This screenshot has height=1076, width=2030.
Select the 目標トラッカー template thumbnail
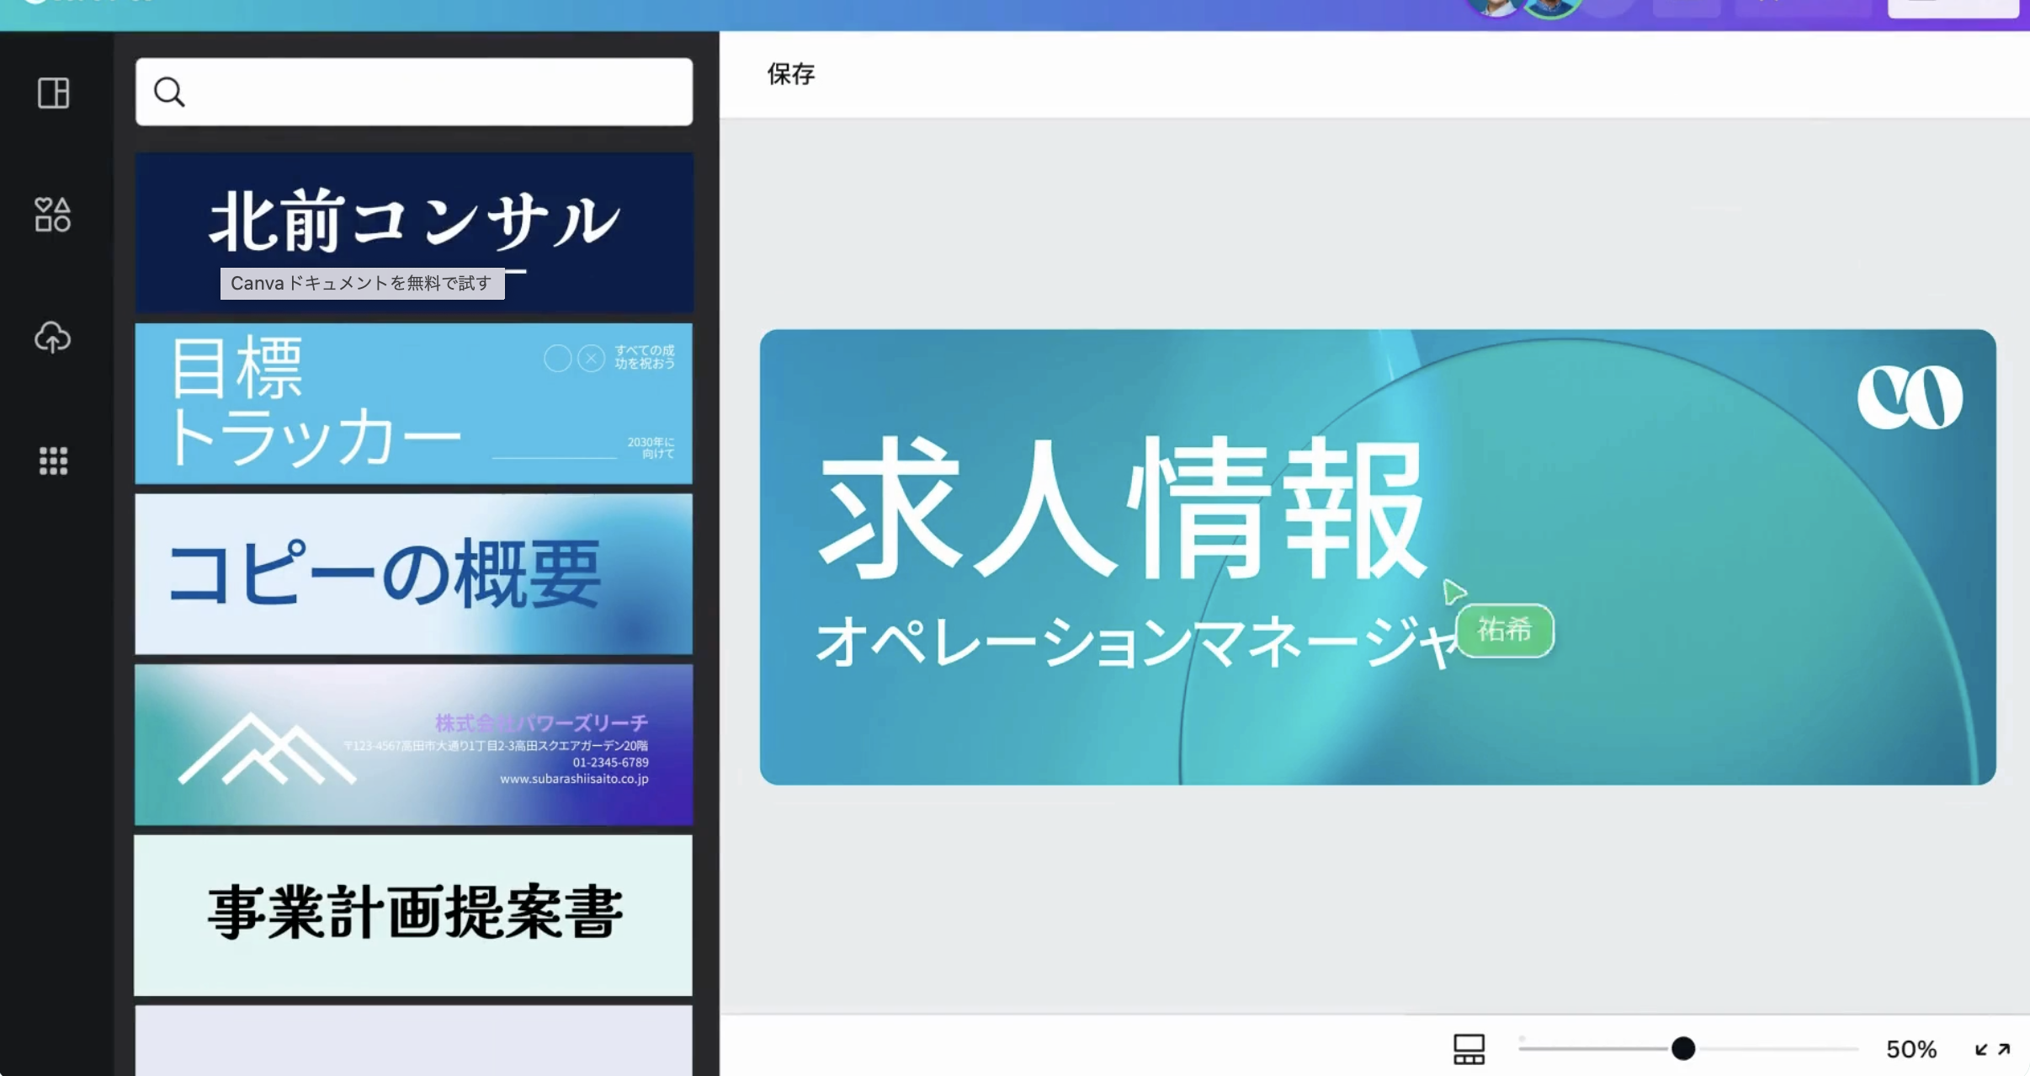tap(414, 403)
